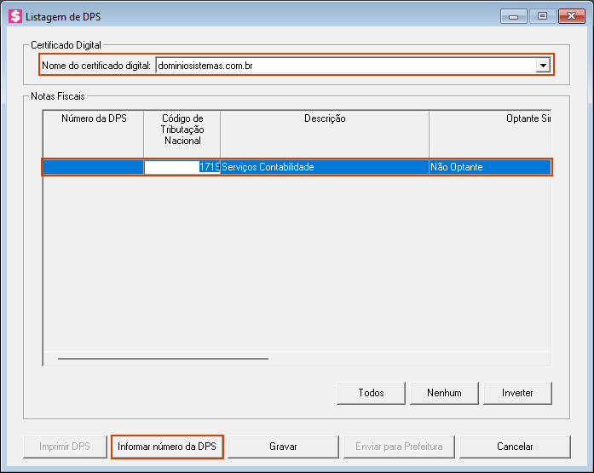
Task: Close the Listagem de DPS window
Action: [568, 14]
